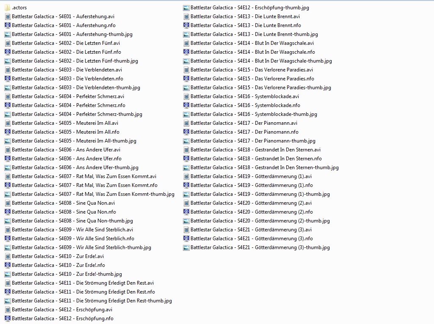Select file name 'S4E10 - Zur Erde!.nfo'
The image size is (434, 324).
(58, 265)
